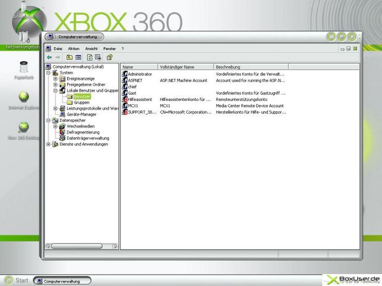Click the "Vordefiniertes Konto für Gastzugriff" description
The image size is (382, 286).
pyautogui.click(x=250, y=93)
